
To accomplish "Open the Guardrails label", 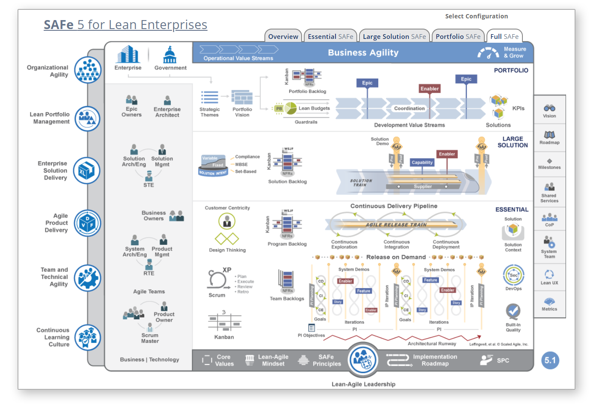I will click(x=306, y=122).
